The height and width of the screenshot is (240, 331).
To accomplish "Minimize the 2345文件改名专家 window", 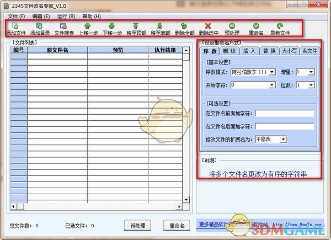I will click(292, 4).
